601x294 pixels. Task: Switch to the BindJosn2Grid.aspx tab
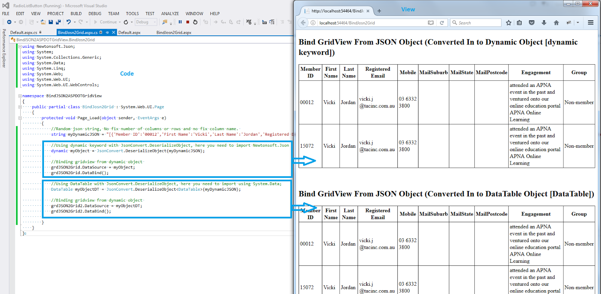click(x=174, y=33)
